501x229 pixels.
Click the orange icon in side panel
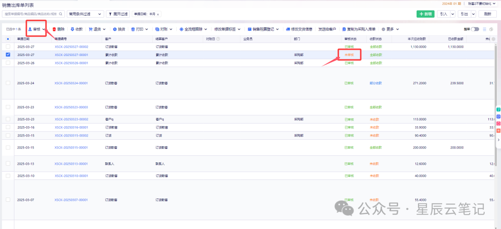498,130
